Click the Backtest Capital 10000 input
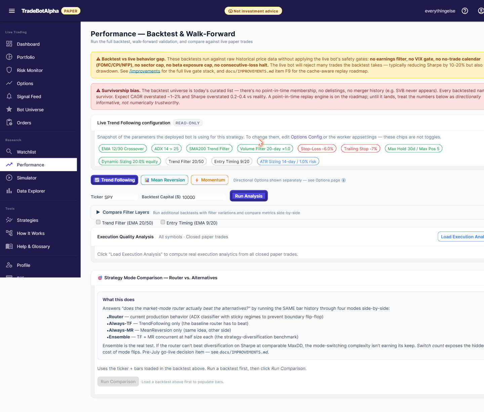484x412 pixels. click(204, 197)
